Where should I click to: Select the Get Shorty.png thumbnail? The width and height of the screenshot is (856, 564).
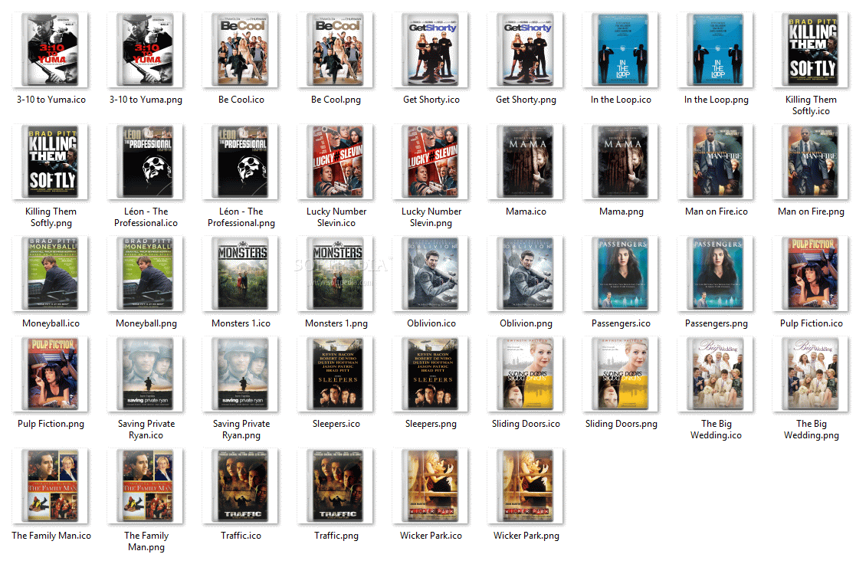coord(526,51)
